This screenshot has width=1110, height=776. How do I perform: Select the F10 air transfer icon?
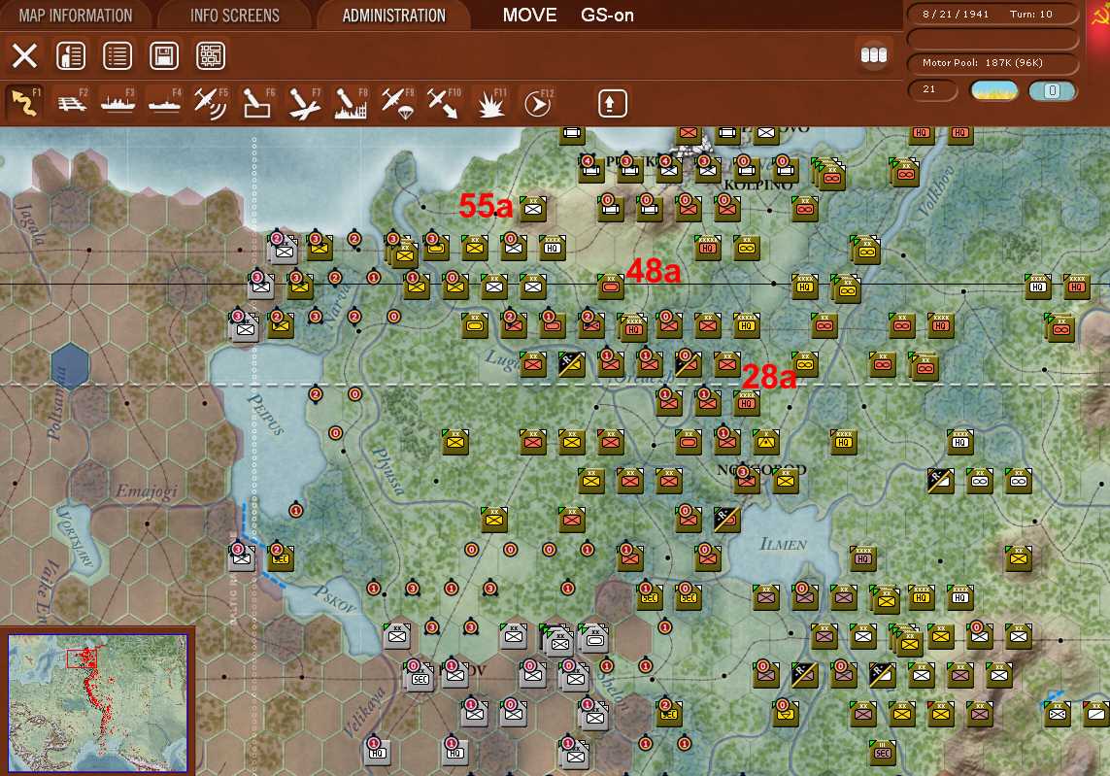[x=444, y=103]
